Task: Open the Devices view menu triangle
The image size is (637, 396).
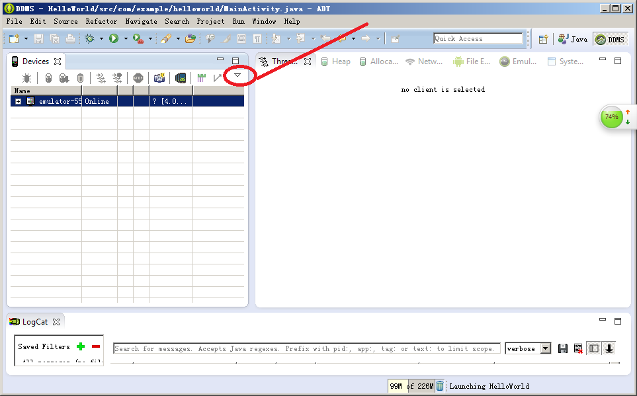Action: tap(237, 75)
